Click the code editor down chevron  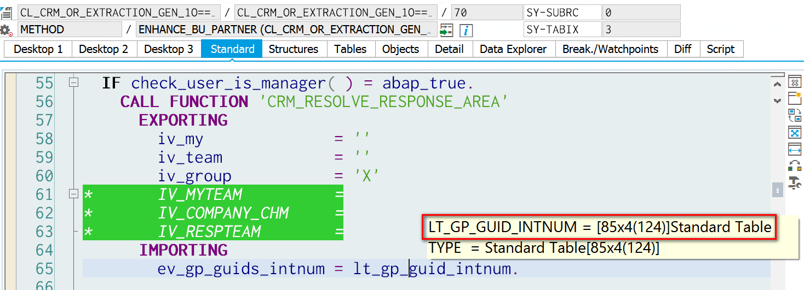point(777,100)
